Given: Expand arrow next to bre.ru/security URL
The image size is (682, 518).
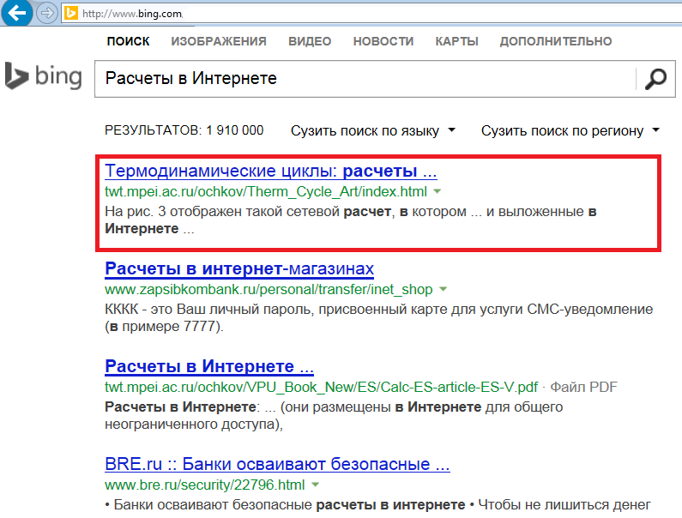Looking at the screenshot, I should [316, 485].
